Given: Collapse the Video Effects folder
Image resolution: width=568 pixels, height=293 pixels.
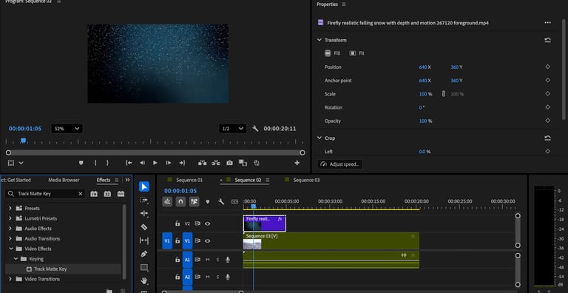Looking at the screenshot, I should (x=10, y=249).
